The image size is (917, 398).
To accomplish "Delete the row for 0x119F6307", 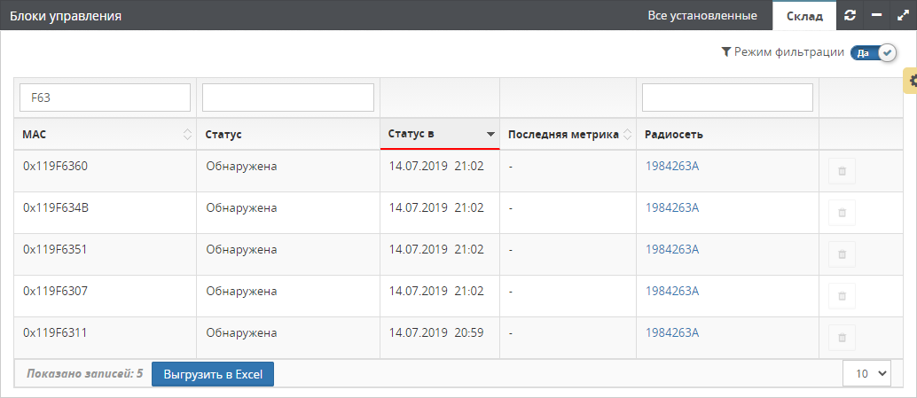I will coord(842,296).
